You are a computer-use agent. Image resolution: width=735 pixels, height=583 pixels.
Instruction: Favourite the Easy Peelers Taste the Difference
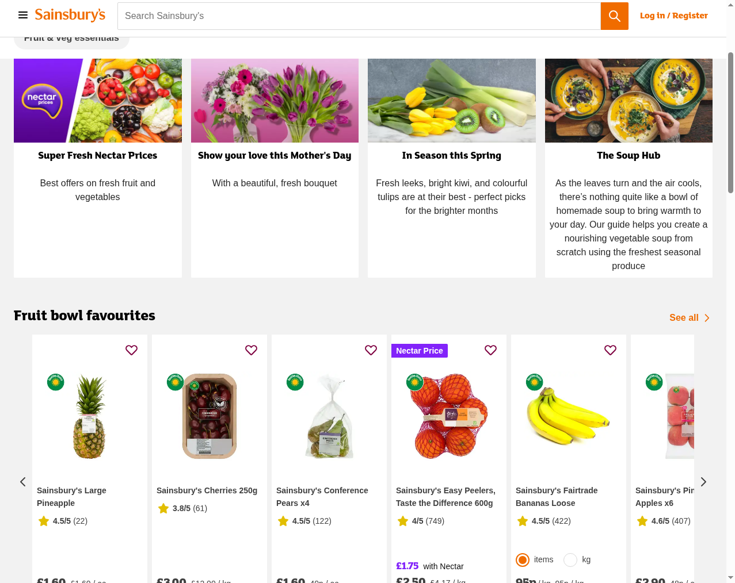(490, 349)
